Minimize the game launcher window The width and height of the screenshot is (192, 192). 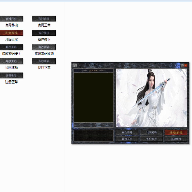(x=182, y=65)
